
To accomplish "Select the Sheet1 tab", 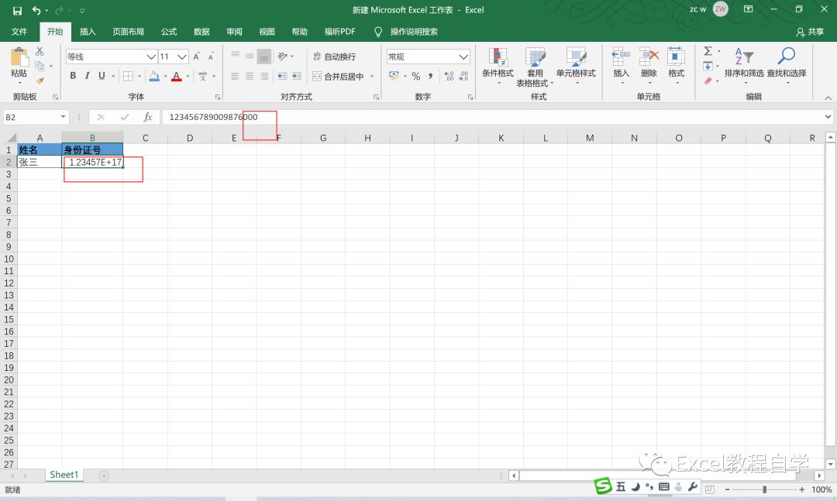I will [64, 475].
